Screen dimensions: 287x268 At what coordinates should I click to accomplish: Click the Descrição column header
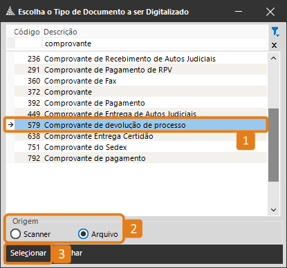[x=60, y=32]
